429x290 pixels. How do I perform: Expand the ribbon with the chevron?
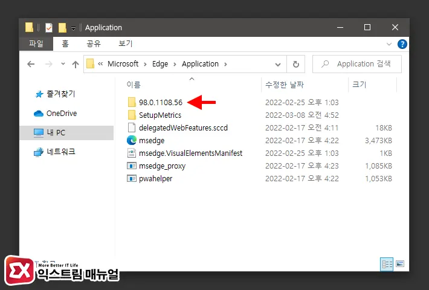coord(389,44)
